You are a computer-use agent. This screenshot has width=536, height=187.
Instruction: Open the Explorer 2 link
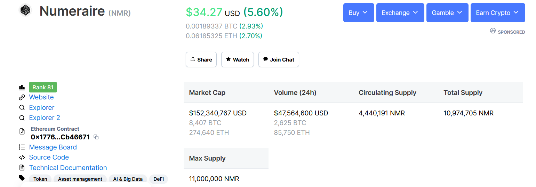(x=45, y=118)
